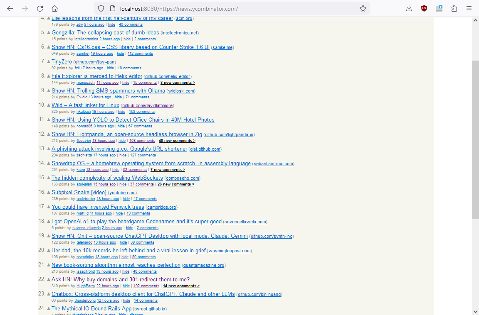Open 'New book-sorting algorithm almost reaches perfection'
Viewport: 479px width, 315px height.
click(116, 265)
